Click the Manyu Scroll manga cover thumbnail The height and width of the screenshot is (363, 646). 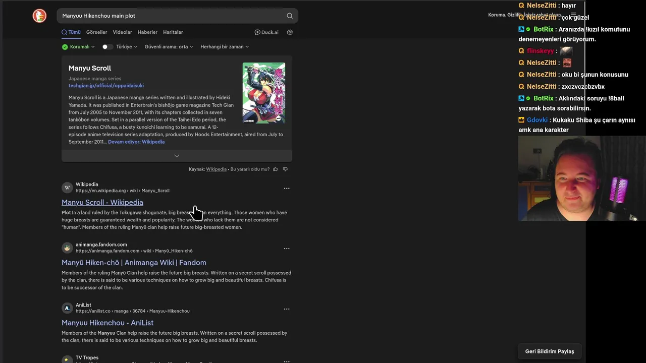264,93
